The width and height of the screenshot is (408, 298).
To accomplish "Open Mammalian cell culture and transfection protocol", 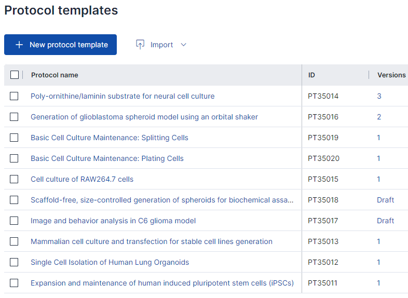I will (152, 241).
